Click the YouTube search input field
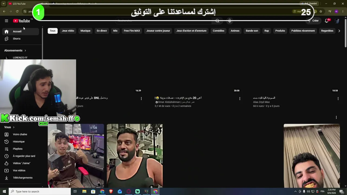Image resolution: width=347 pixels, height=195 pixels. [163, 21]
